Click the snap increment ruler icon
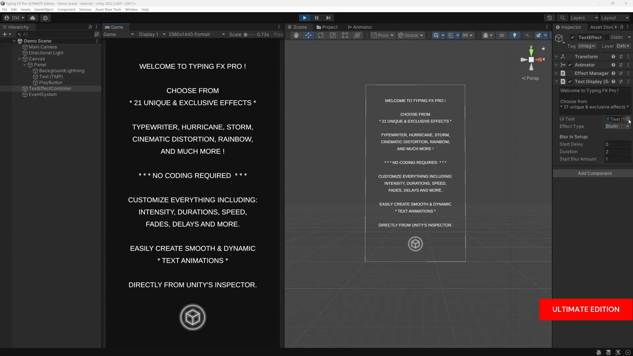Screen dimensions: 633x356 [x=465, y=35]
